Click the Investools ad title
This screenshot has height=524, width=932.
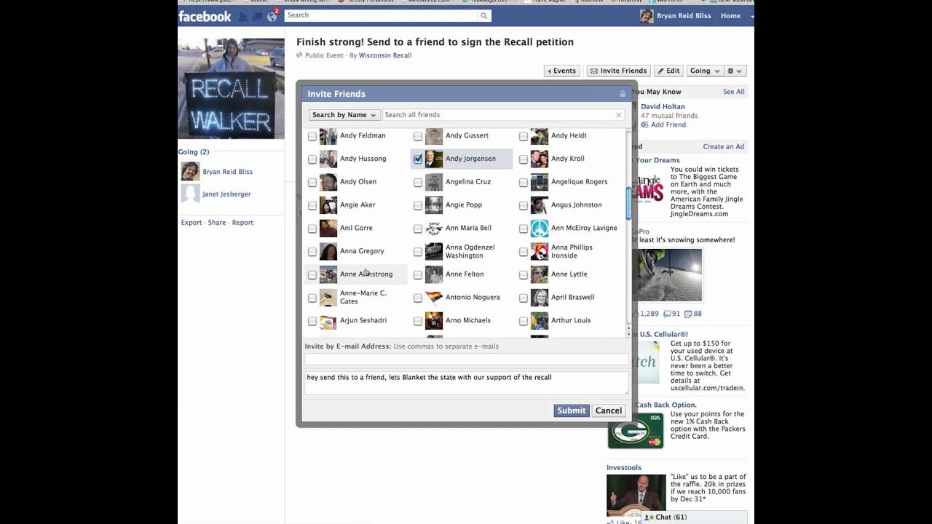click(624, 468)
